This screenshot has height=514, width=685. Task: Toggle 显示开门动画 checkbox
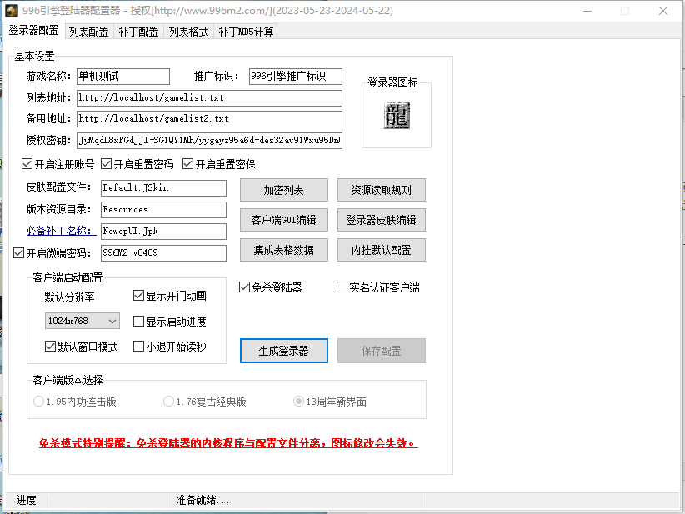click(x=139, y=296)
